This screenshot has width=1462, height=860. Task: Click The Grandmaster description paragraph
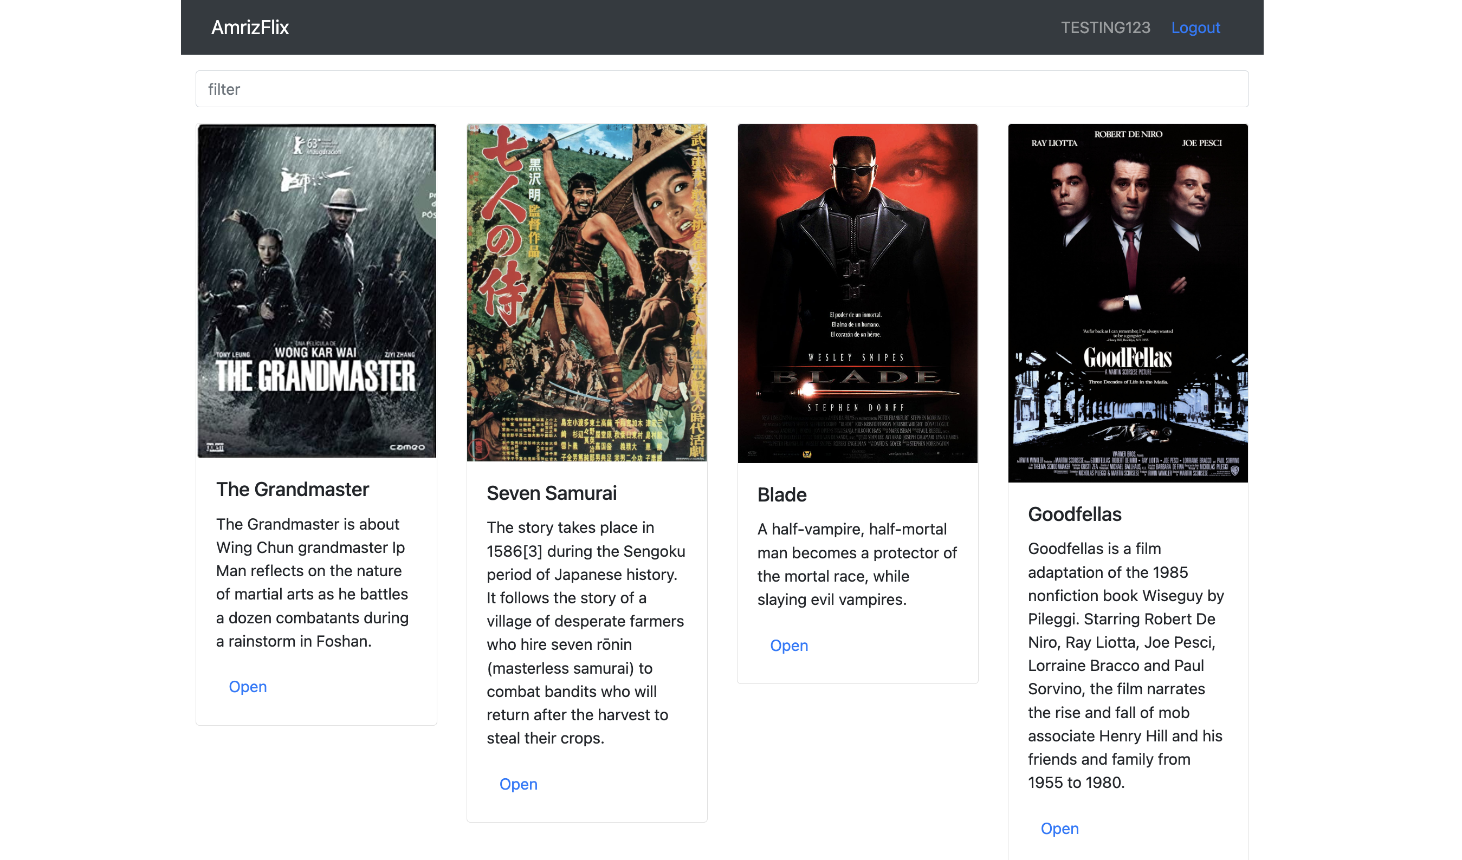point(313,583)
